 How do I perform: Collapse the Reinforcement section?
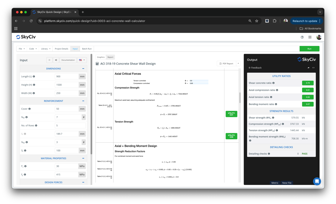click(x=83, y=101)
